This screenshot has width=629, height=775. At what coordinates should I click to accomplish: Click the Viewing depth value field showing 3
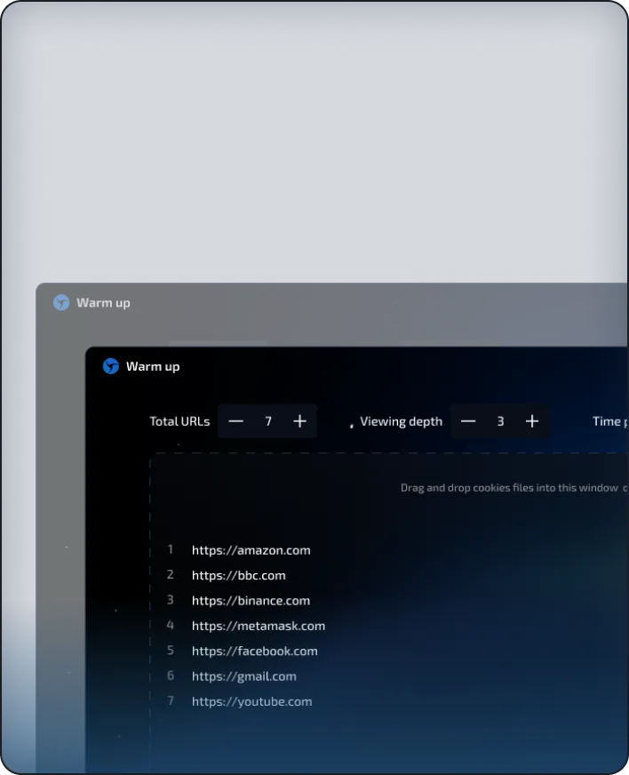(500, 421)
